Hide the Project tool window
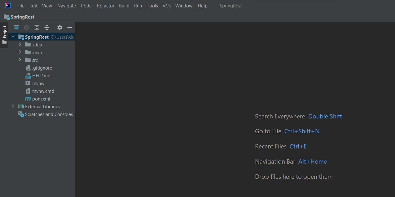The height and width of the screenshot is (197, 395). pyautogui.click(x=70, y=28)
